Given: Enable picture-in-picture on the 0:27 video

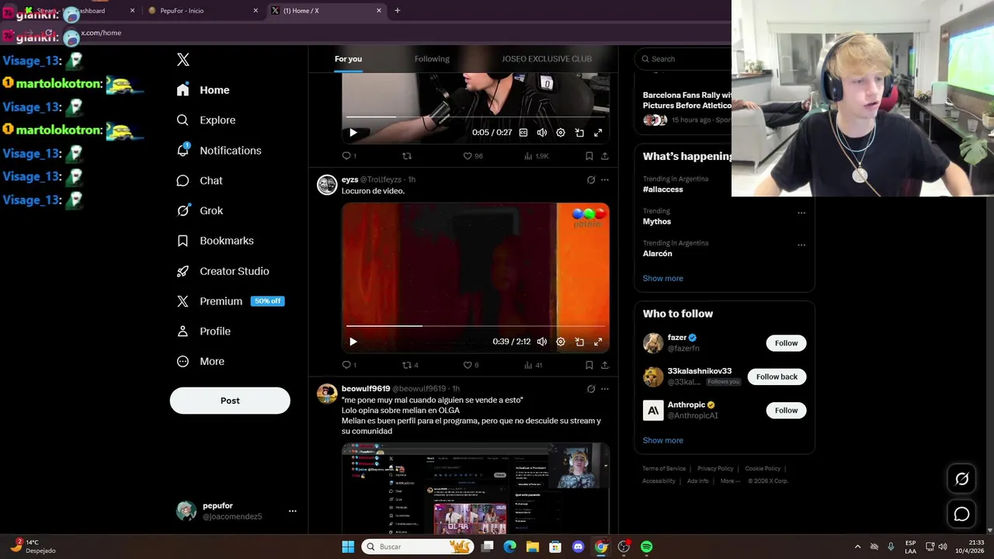Looking at the screenshot, I should coord(579,133).
